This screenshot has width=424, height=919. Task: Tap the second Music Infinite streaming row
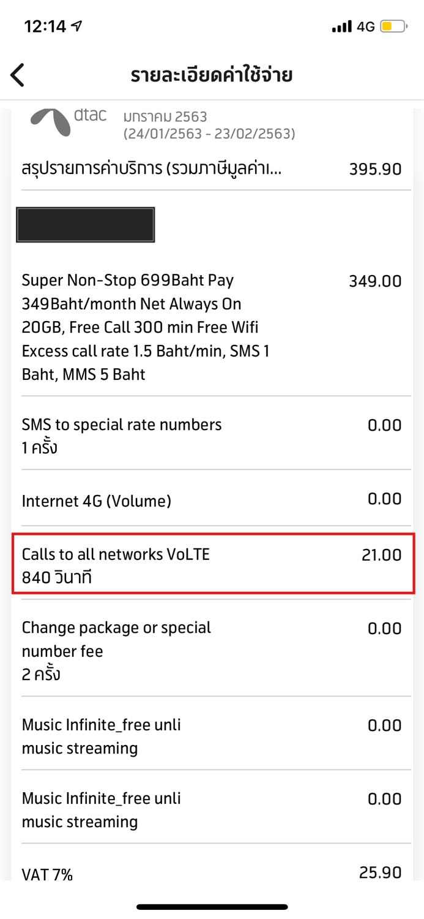[212, 810]
